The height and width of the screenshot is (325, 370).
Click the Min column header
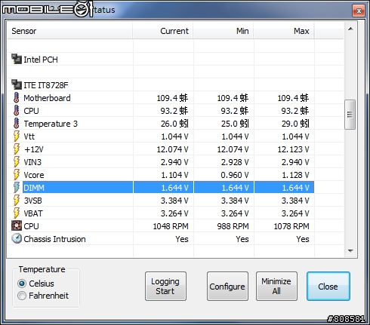pos(224,31)
